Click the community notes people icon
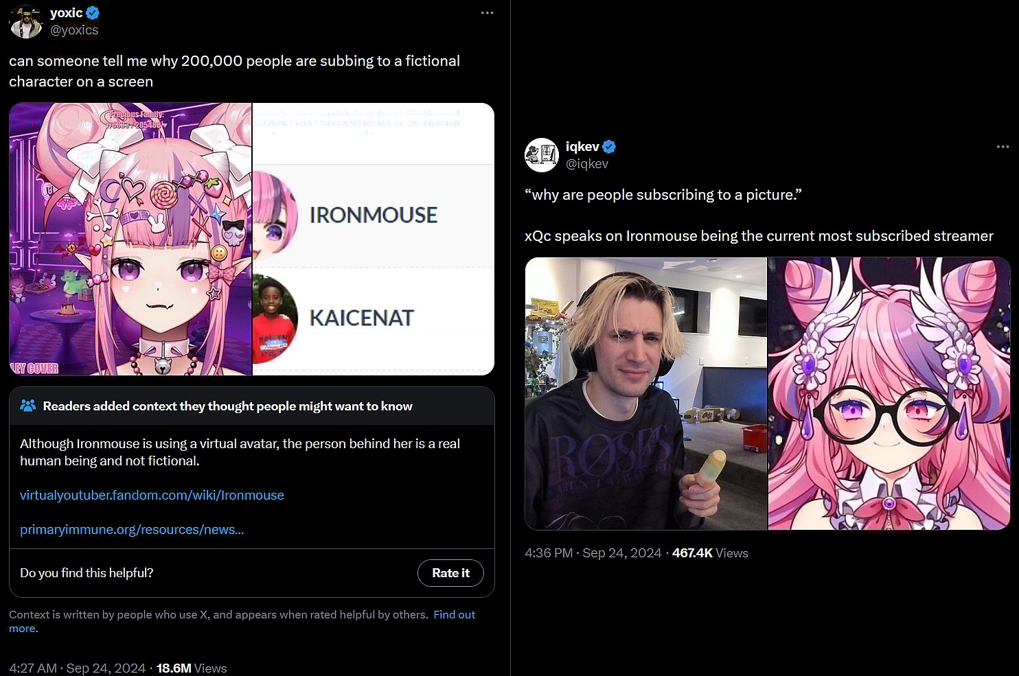This screenshot has height=676, width=1019. (x=28, y=406)
